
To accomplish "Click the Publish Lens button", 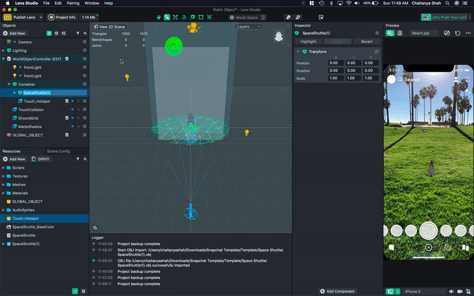I will coord(20,17).
